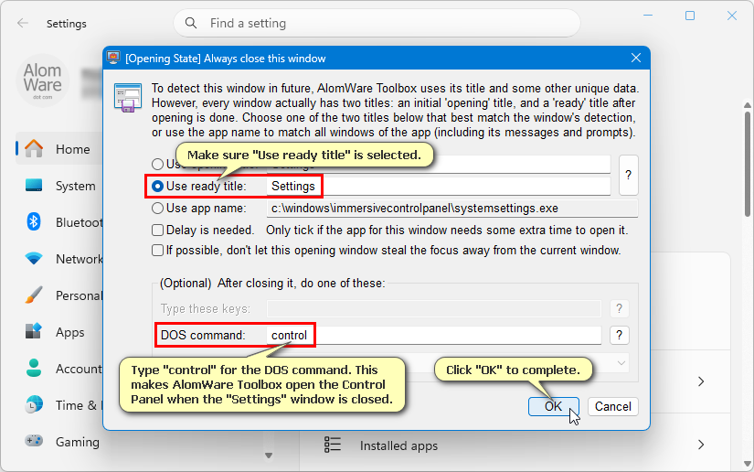
Task: Click the 'Find a setting' search box
Action: (377, 23)
